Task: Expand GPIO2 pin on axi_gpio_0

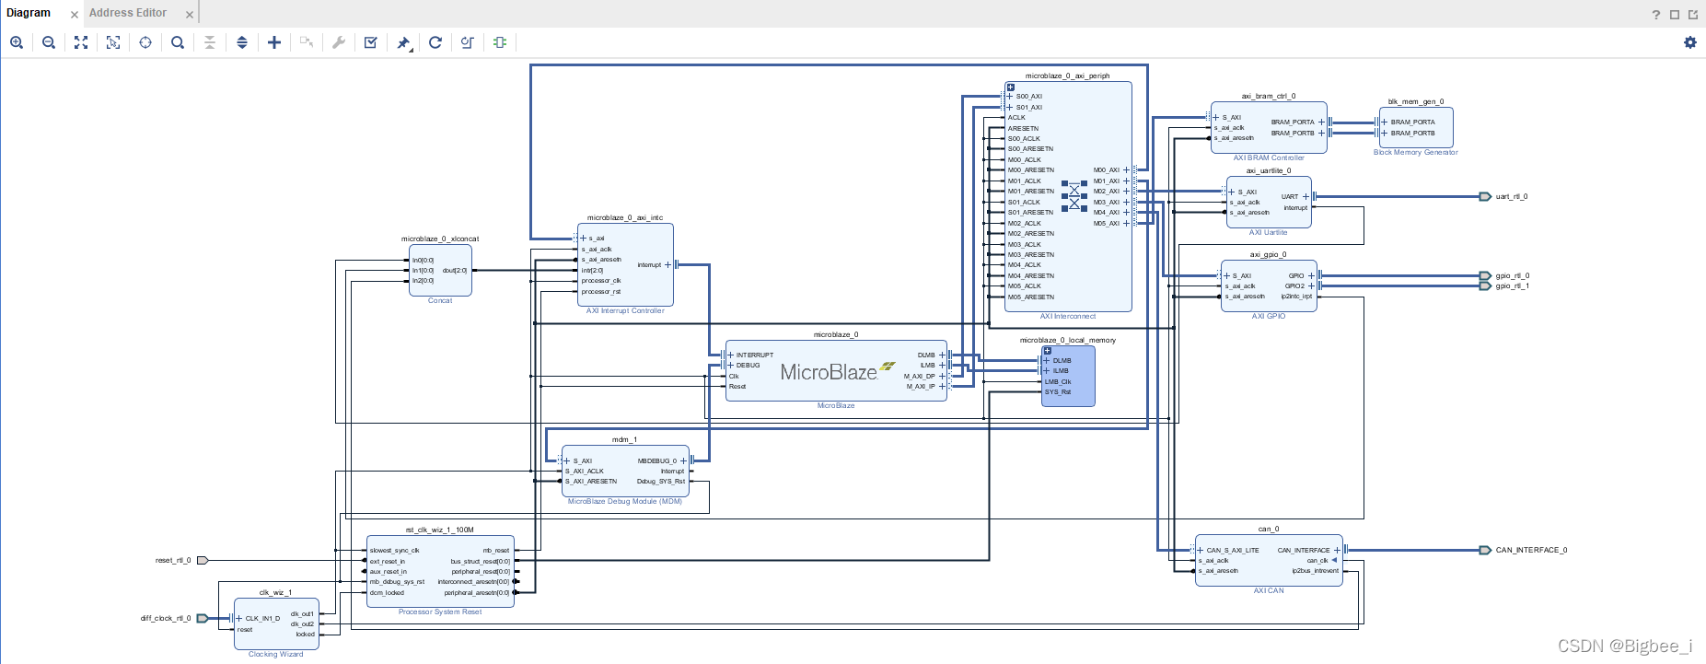Action: (1311, 285)
